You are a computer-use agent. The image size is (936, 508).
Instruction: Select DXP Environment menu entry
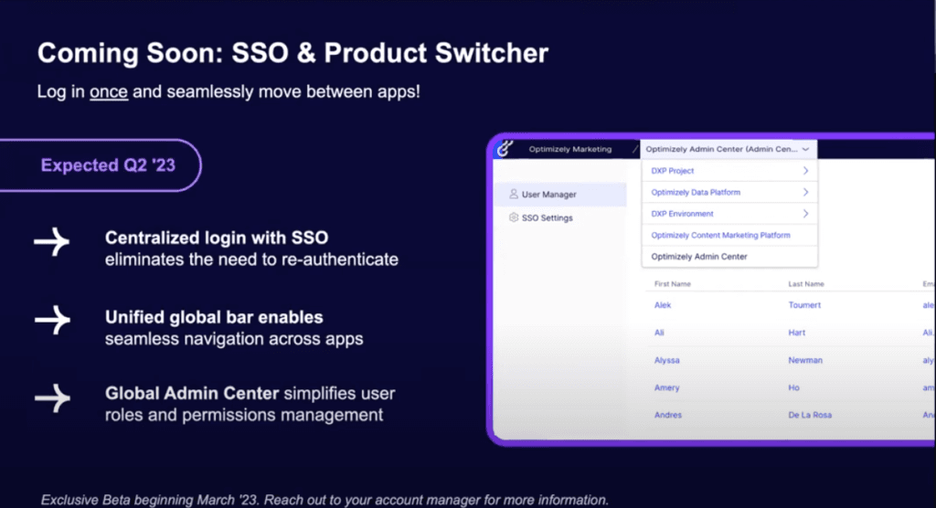pyautogui.click(x=682, y=214)
